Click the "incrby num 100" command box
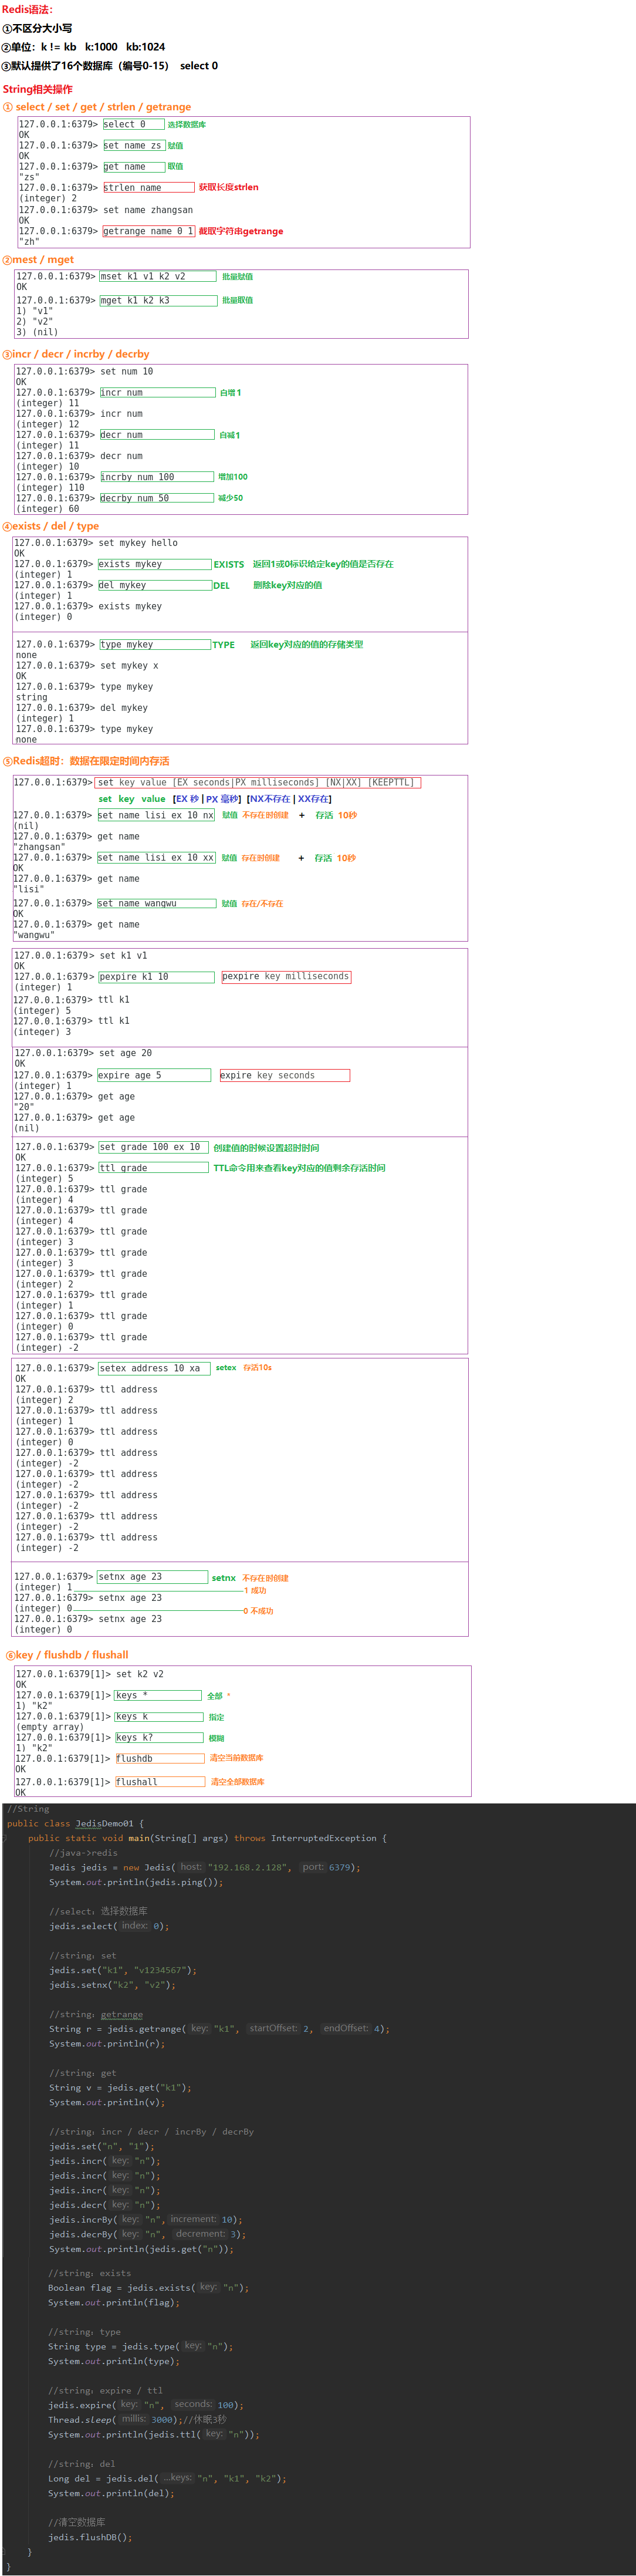Viewport: 636px width, 2576px height. tap(156, 477)
